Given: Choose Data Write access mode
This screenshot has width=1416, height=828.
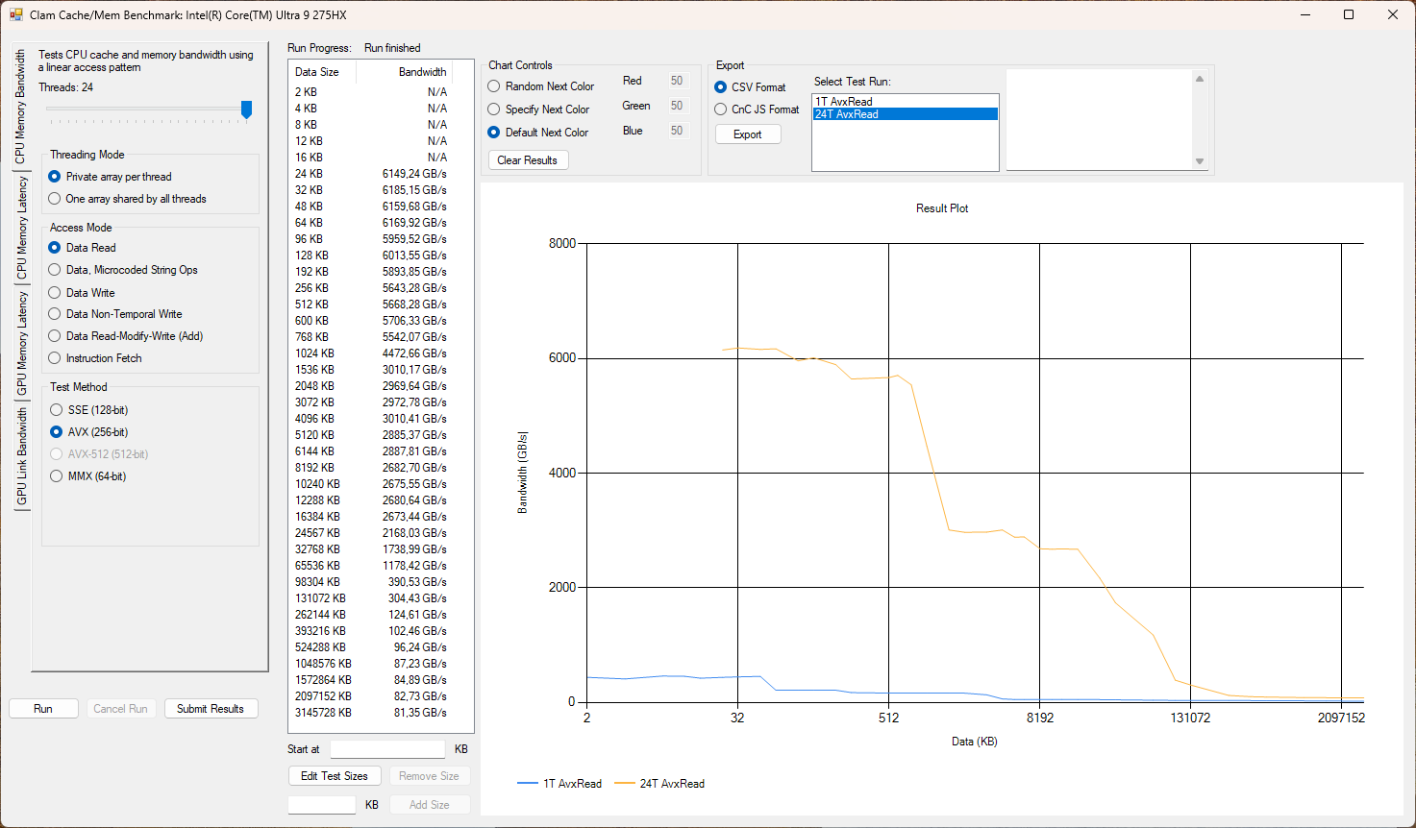Looking at the screenshot, I should 55,293.
